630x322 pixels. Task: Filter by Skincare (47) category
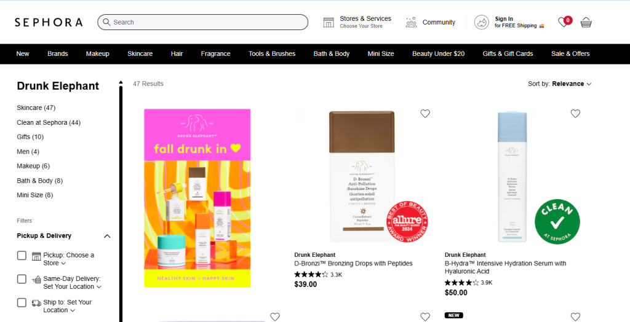(36, 108)
